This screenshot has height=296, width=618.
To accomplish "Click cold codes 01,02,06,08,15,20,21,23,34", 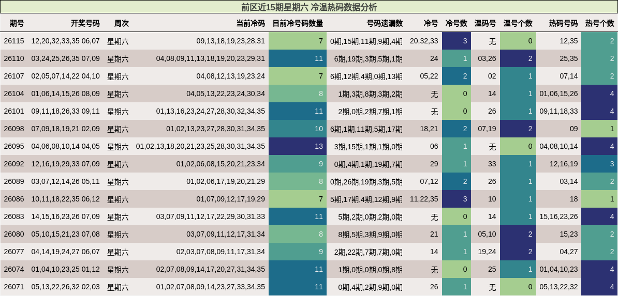I will pos(220,164).
